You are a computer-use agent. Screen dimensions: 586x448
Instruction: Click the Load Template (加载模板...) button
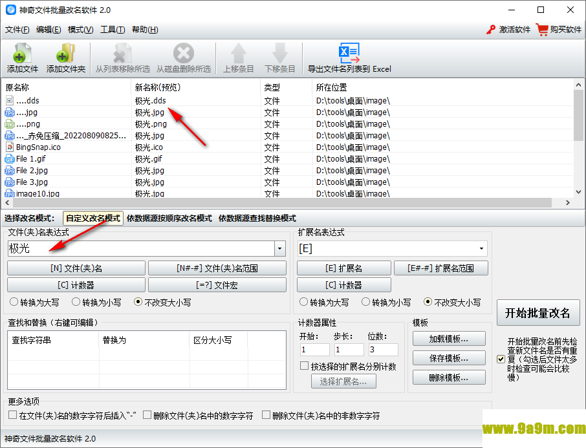tap(449, 339)
